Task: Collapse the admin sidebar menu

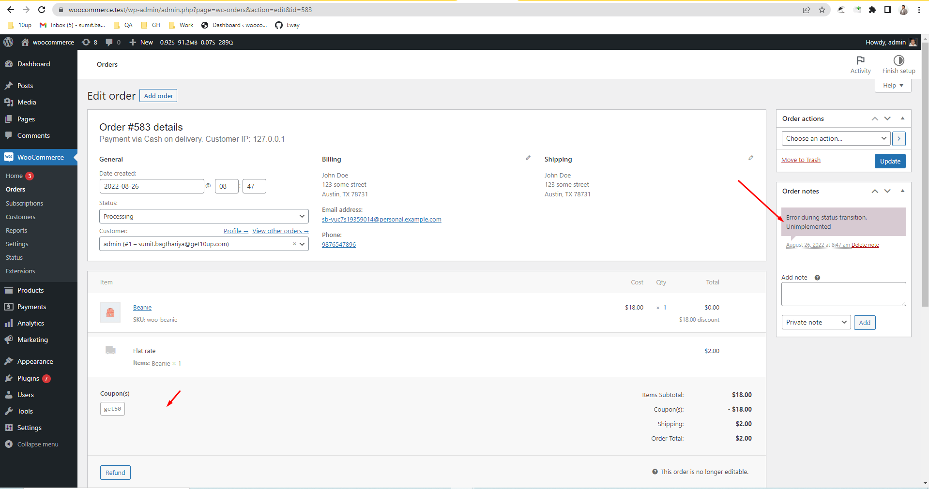Action: (32, 444)
